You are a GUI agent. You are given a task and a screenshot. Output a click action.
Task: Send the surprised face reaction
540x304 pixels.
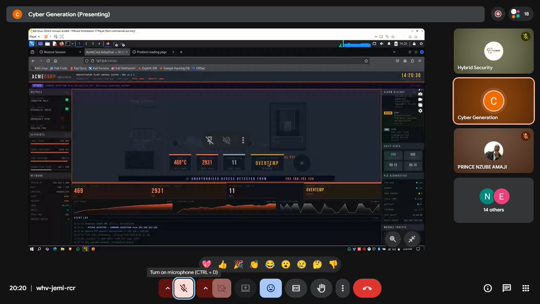click(285, 264)
